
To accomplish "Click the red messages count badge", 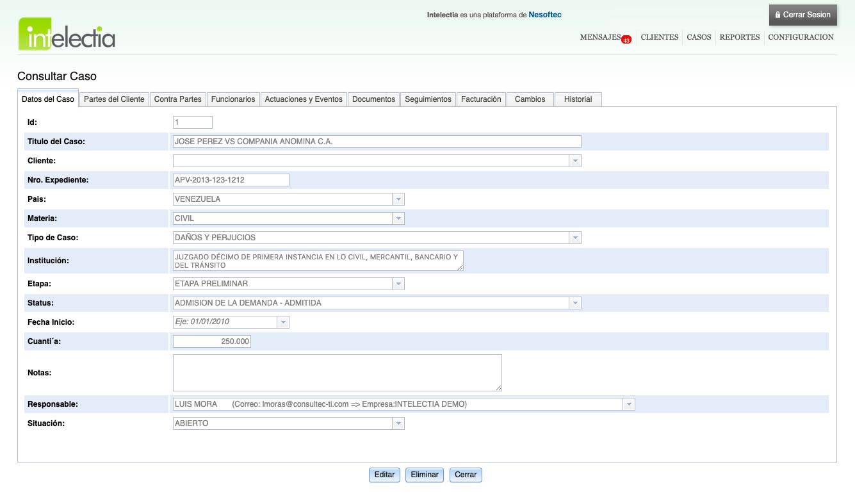I will [x=626, y=40].
